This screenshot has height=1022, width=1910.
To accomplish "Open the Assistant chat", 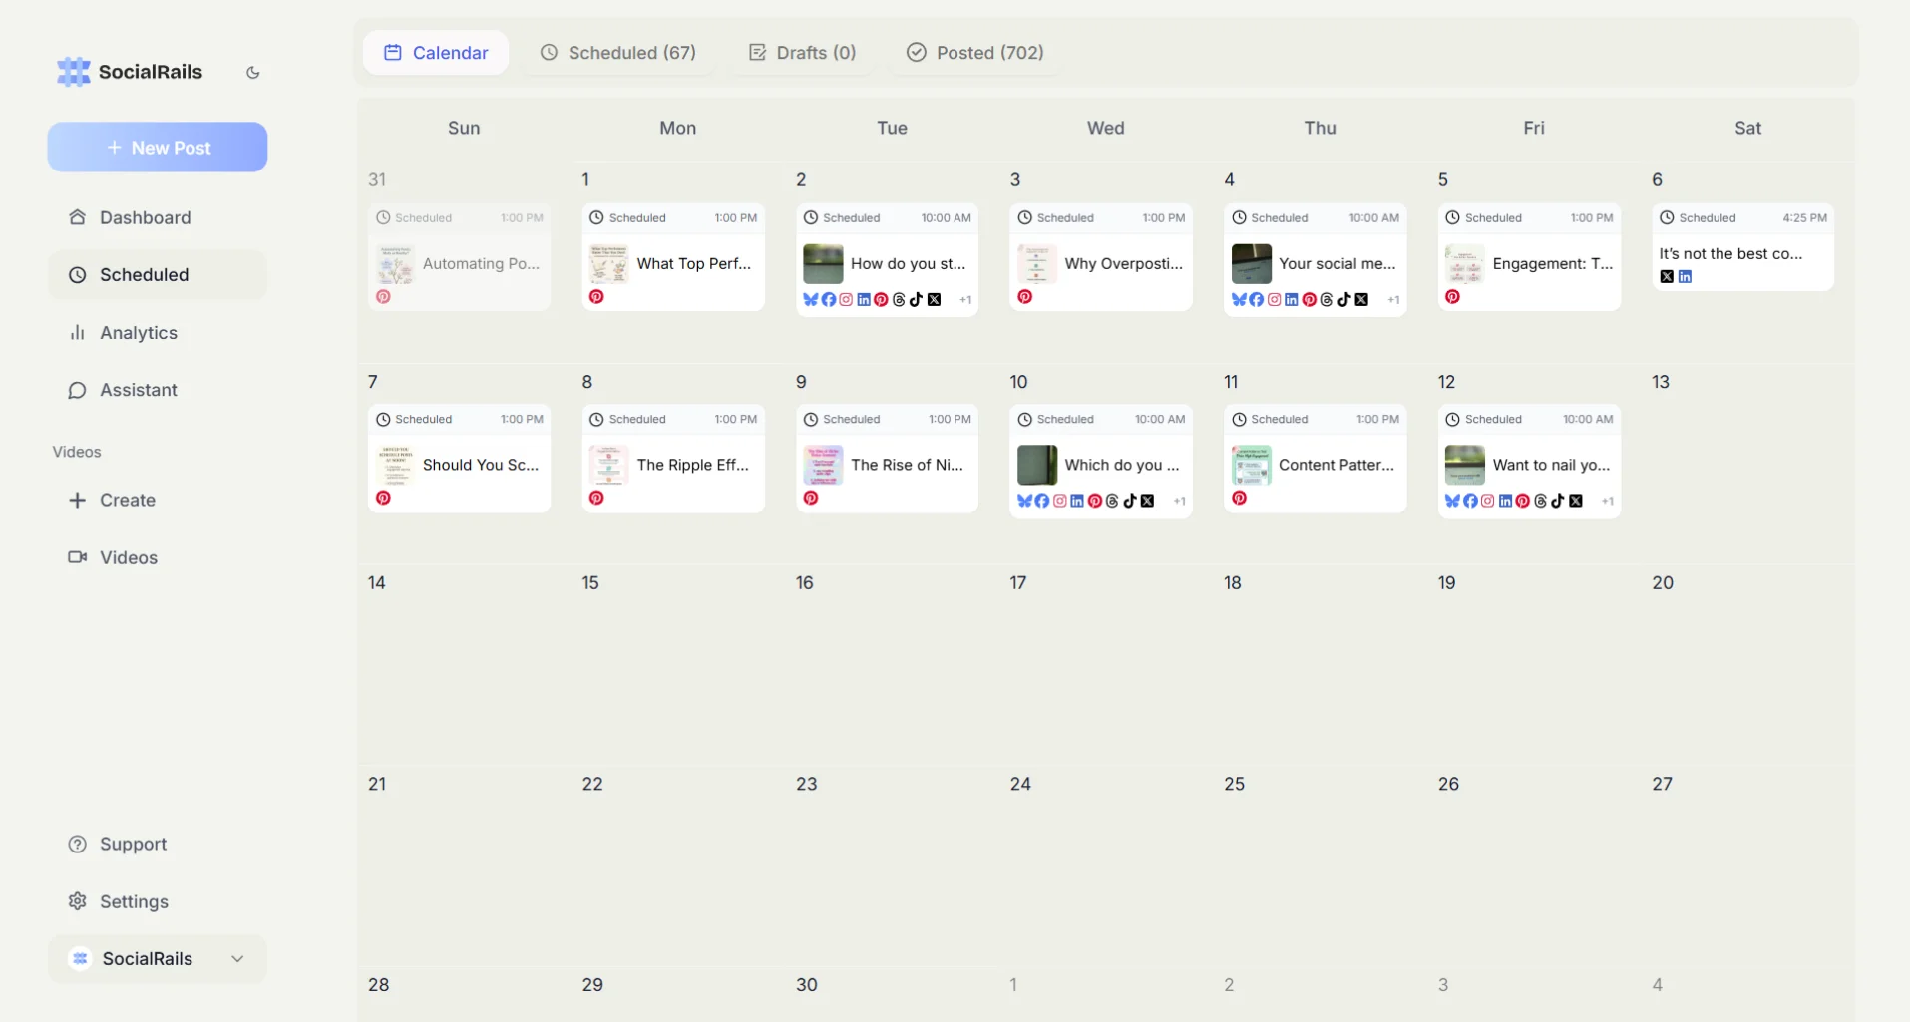I will (158, 390).
